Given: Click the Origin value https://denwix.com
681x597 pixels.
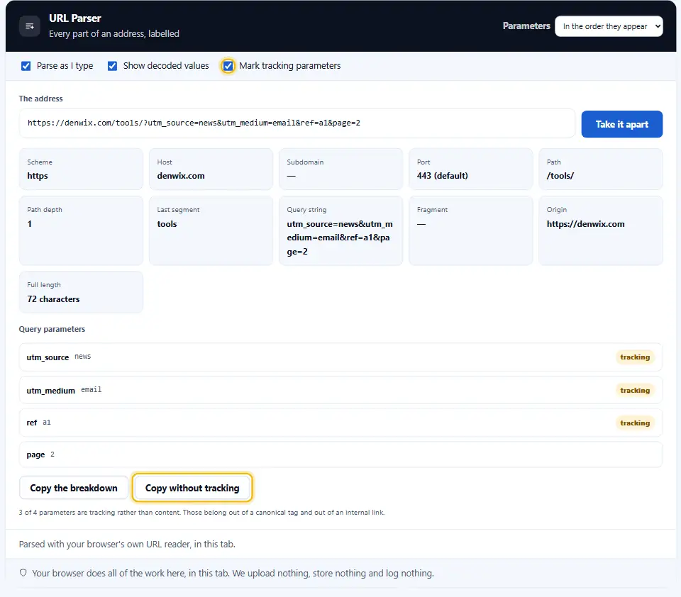Looking at the screenshot, I should click(585, 224).
